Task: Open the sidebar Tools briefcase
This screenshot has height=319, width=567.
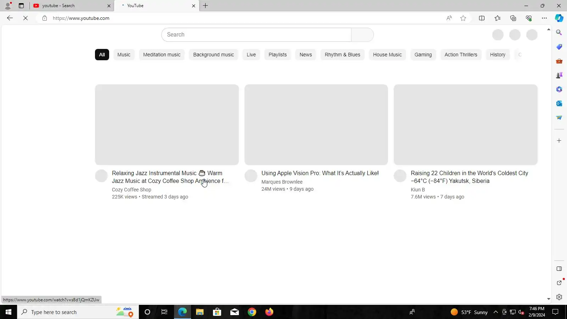Action: 559,61
